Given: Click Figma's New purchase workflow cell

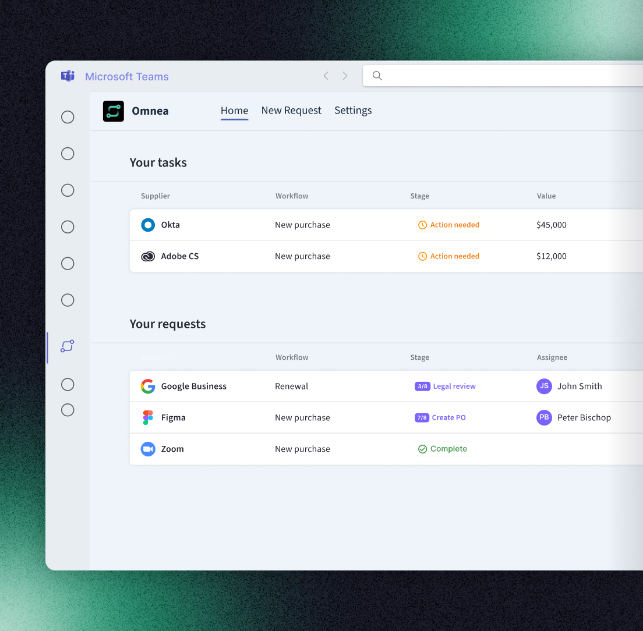Looking at the screenshot, I should pyautogui.click(x=303, y=417).
